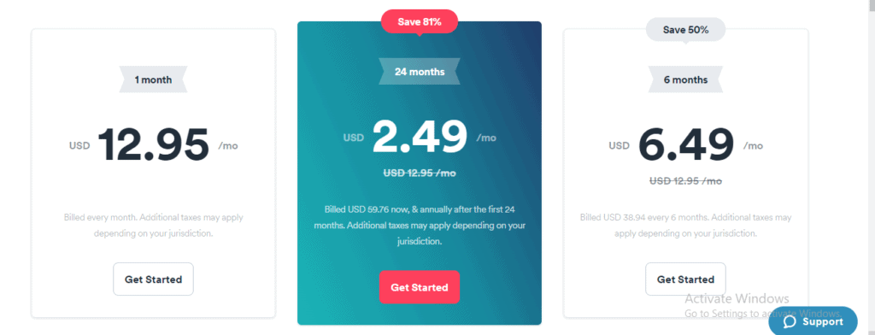Image resolution: width=875 pixels, height=335 pixels.
Task: Click the 12.95 price figure
Action: [154, 145]
